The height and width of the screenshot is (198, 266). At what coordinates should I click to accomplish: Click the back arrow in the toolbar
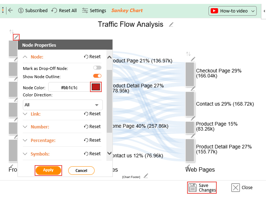point(10,10)
